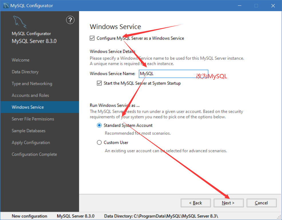Select Custom User radio option
The height and width of the screenshot is (220, 282).
(99, 143)
